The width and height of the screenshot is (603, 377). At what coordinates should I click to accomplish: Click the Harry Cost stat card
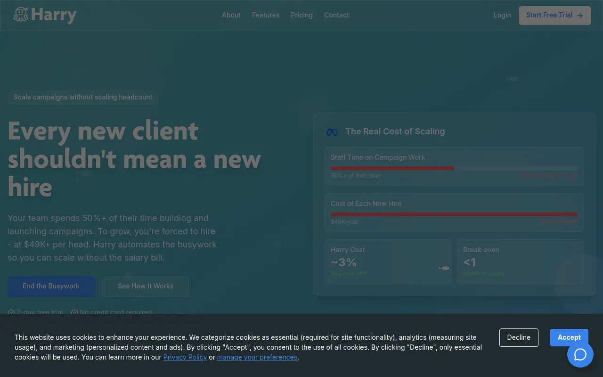click(388, 262)
